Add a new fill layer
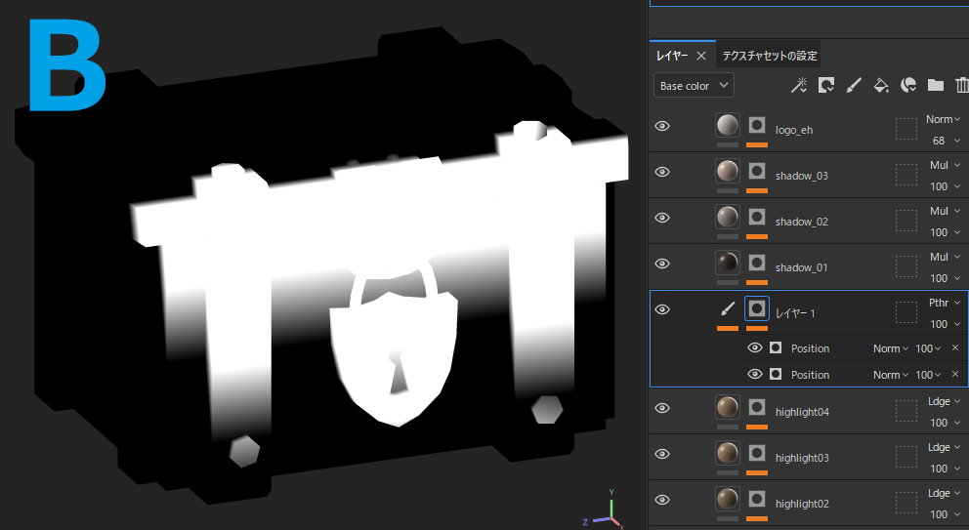The image size is (969, 530). [880, 86]
